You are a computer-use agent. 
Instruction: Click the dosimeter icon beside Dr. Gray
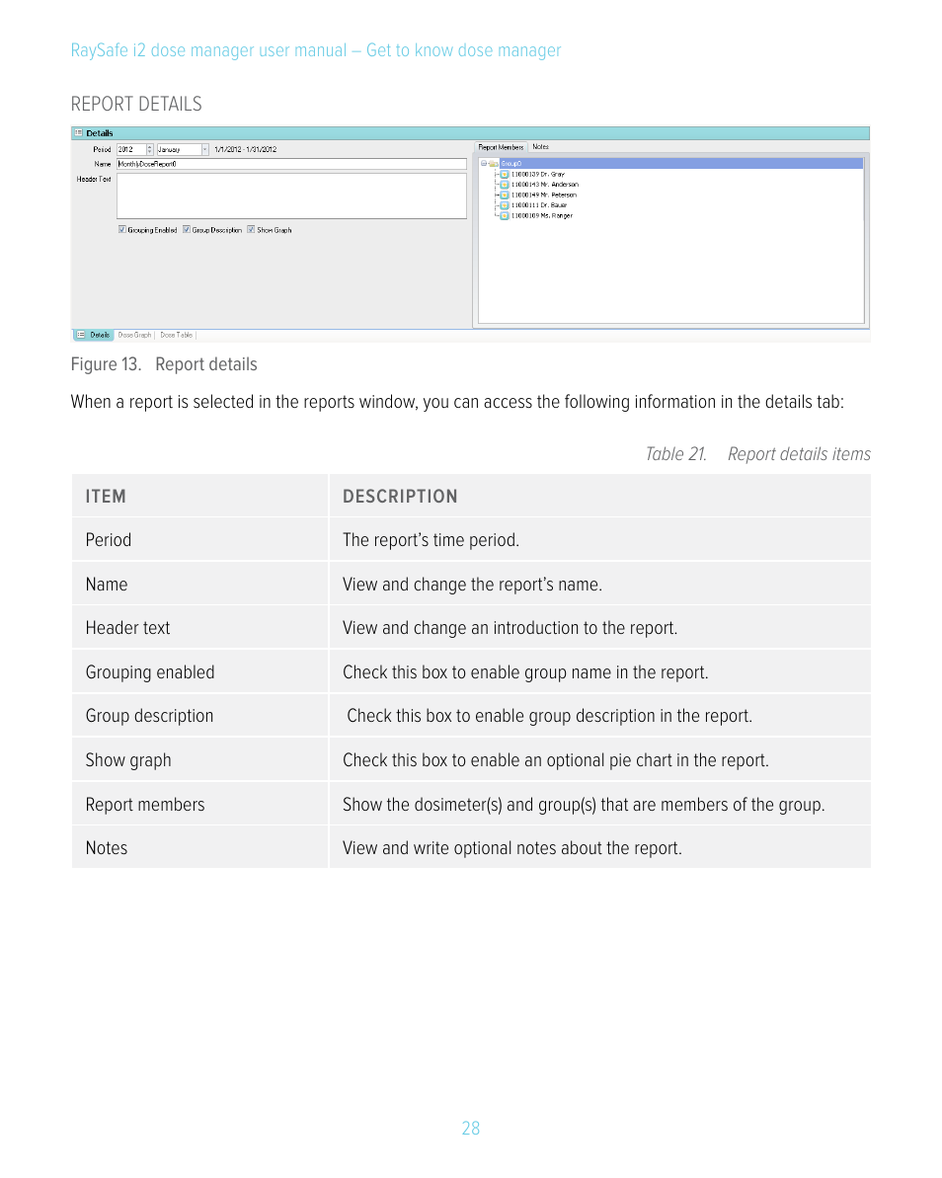tap(504, 176)
